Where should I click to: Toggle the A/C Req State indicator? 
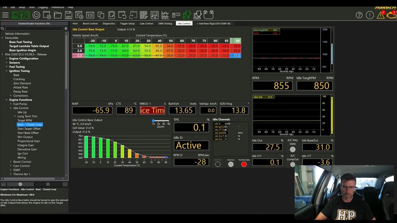[x=292, y=149]
